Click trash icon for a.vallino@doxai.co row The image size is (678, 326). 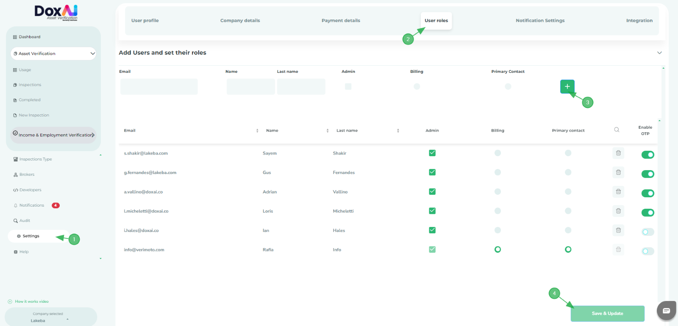point(618,192)
